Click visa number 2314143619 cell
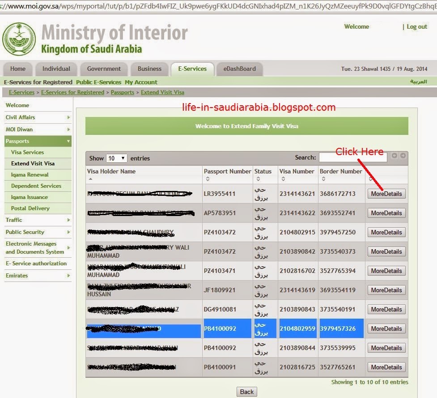The height and width of the screenshot is (398, 437). point(297,290)
